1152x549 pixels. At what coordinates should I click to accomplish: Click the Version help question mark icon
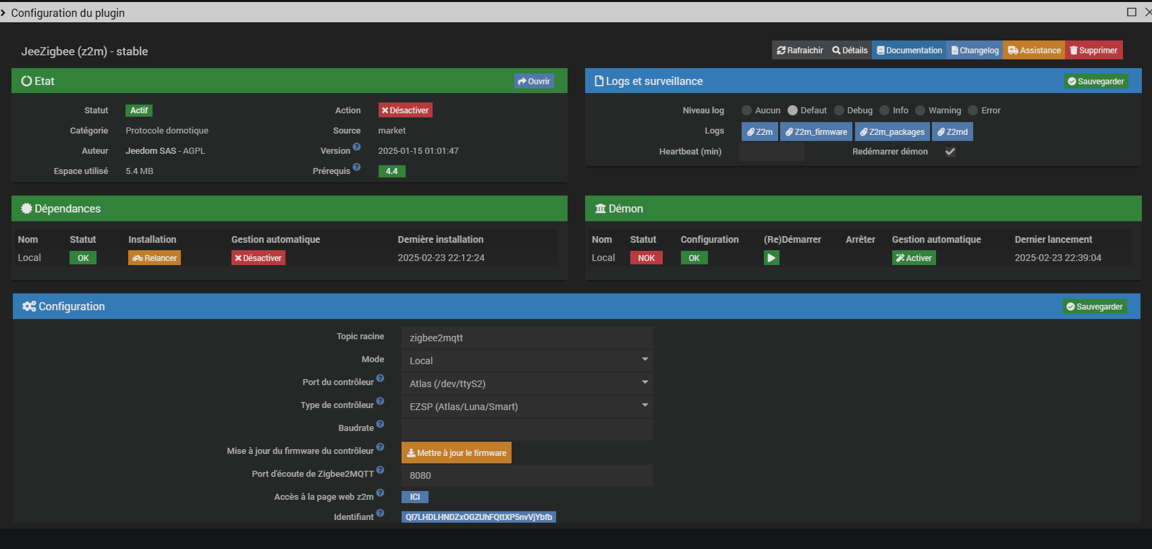point(356,147)
